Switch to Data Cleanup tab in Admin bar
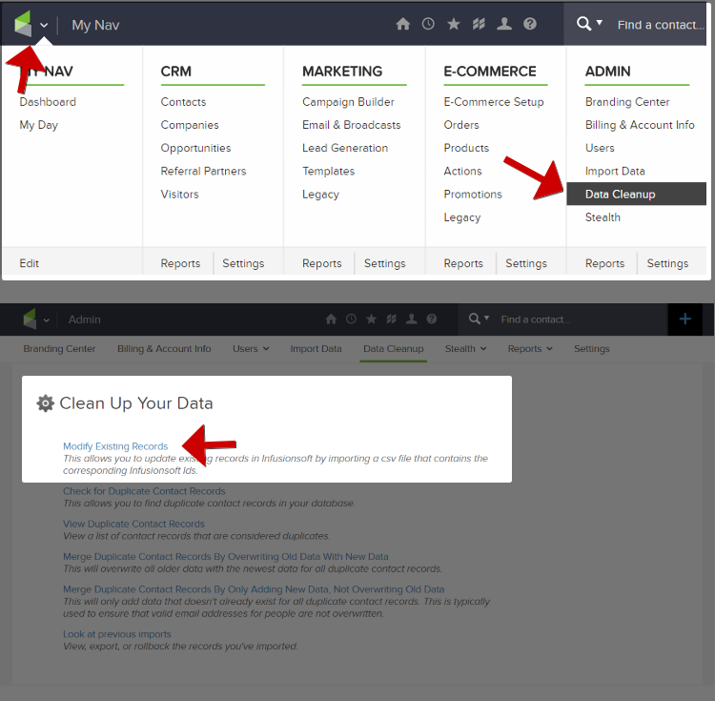715x701 pixels. 394,349
